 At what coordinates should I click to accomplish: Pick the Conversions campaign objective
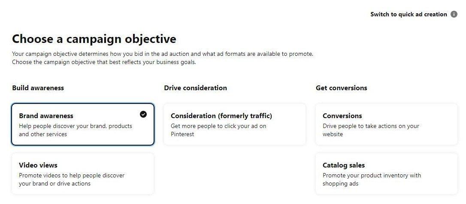point(386,124)
